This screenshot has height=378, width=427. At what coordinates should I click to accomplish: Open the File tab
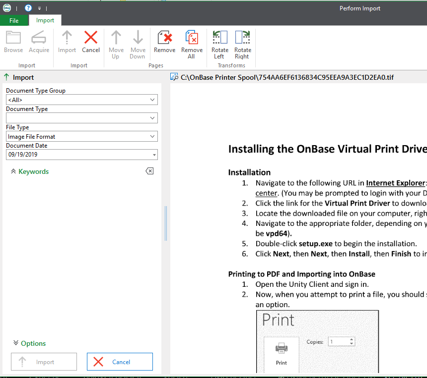point(14,20)
